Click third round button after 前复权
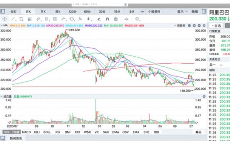Image resolution: width=230 pixels, height=143 pixels. tap(199, 26)
